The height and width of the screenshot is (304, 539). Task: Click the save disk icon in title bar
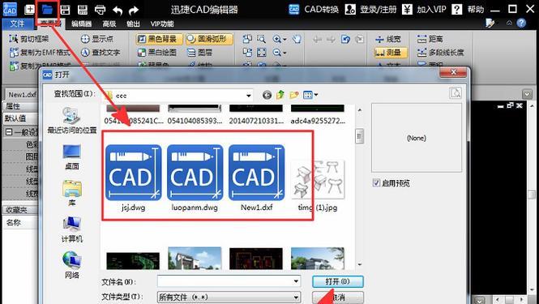pos(65,10)
